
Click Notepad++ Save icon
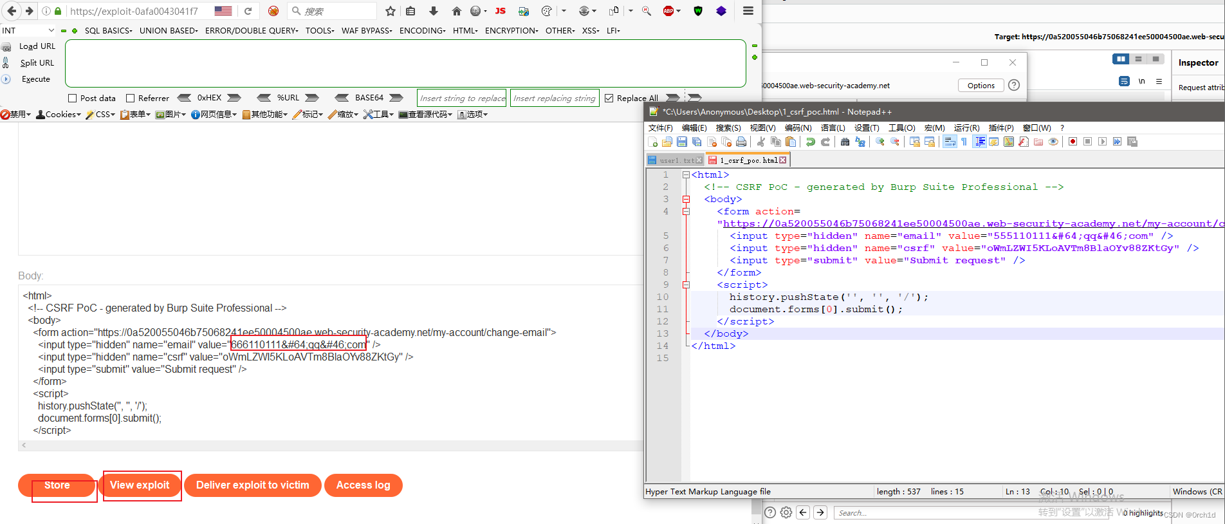click(x=682, y=142)
